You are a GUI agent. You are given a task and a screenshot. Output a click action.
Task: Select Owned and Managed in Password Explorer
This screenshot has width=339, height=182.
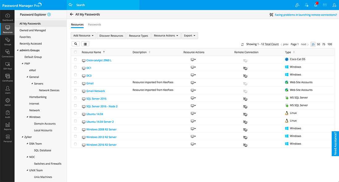(32, 30)
